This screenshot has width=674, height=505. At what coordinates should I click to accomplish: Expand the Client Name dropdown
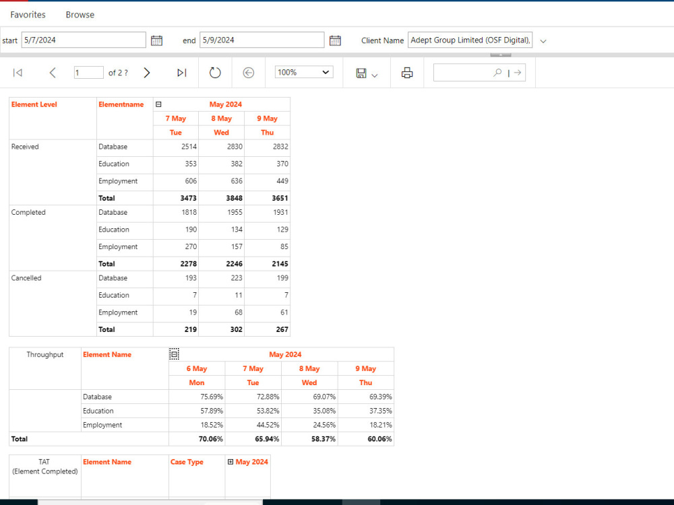[x=543, y=41]
